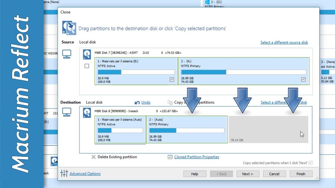335x188 pixels.
Task: Select destination partition '1 - Riservato per il sistema (Auto)'
Action: click(120, 130)
